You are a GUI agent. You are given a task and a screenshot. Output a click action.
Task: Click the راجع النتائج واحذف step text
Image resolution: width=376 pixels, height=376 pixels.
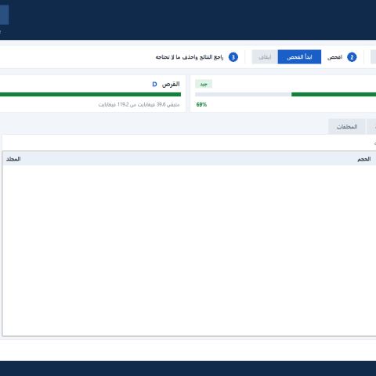pyautogui.click(x=190, y=57)
